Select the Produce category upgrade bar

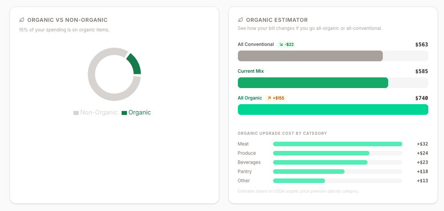[x=321, y=153]
